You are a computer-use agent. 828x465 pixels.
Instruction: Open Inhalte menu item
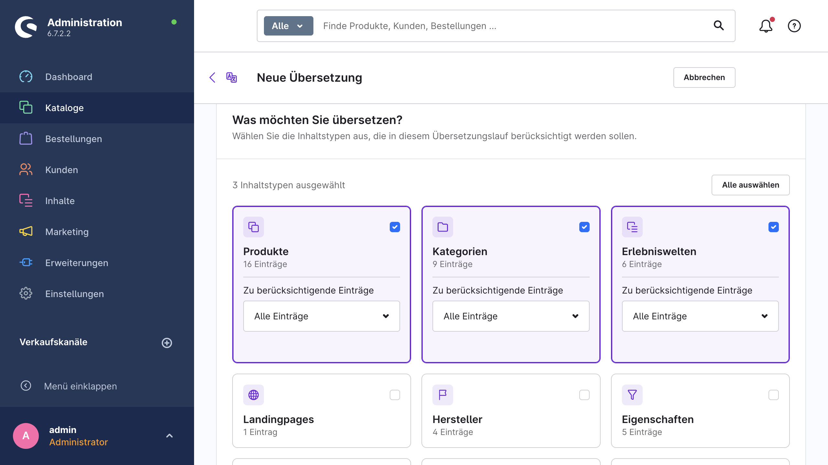pos(97,201)
